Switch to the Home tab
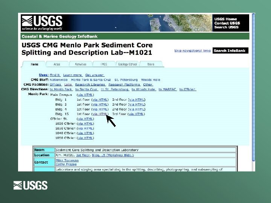The width and height of the screenshot is (271, 203). (x=34, y=64)
